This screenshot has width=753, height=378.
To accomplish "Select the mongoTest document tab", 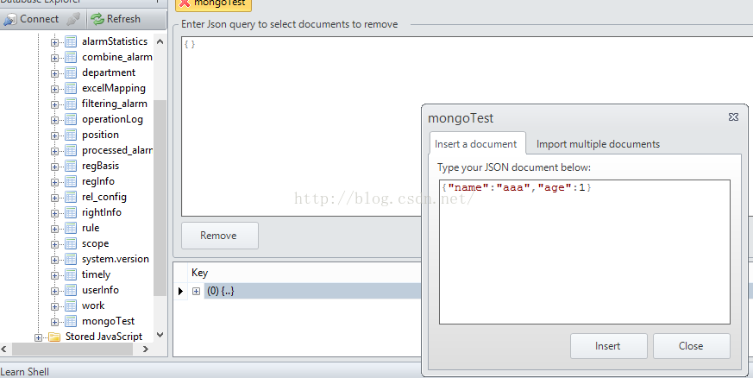I will click(x=214, y=3).
